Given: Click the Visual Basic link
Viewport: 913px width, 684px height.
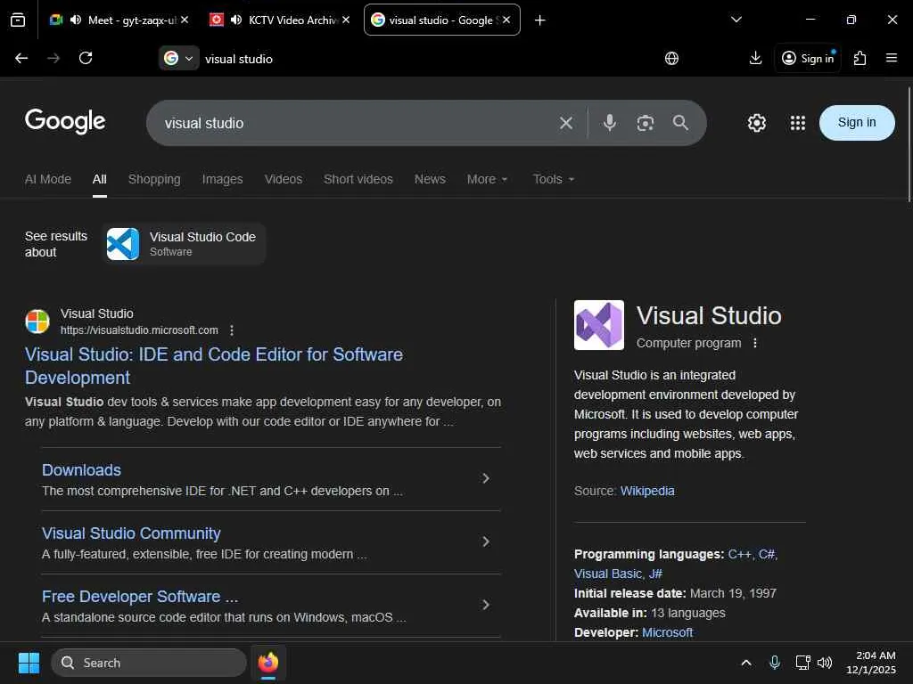Looking at the screenshot, I should point(608,574).
